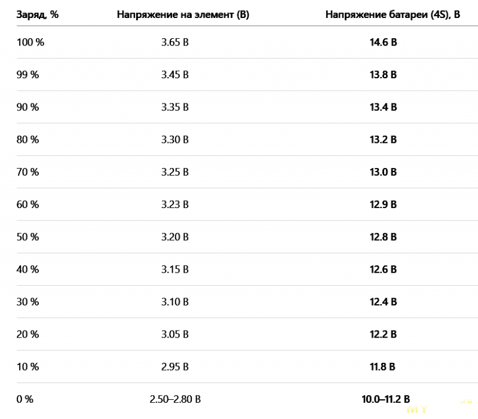
Task: Select the 99 % row label
Action: (28, 75)
